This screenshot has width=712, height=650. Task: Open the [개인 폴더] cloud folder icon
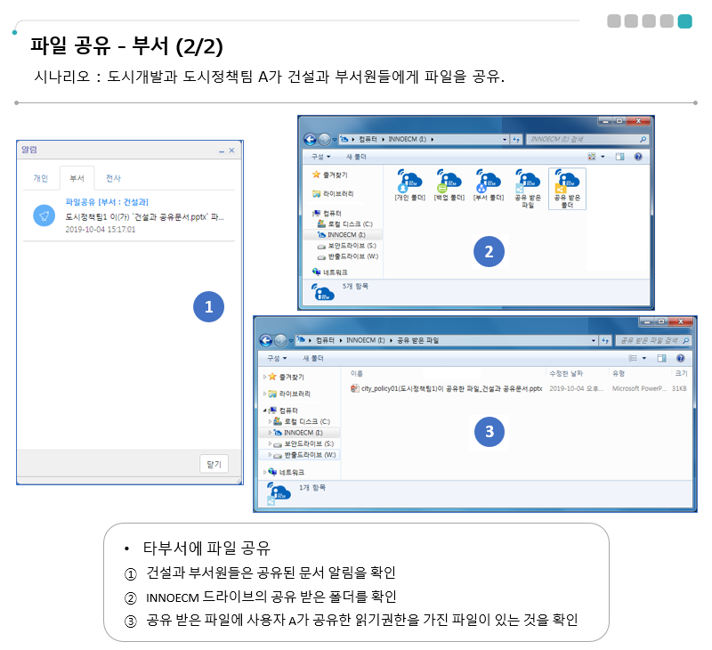click(x=409, y=183)
